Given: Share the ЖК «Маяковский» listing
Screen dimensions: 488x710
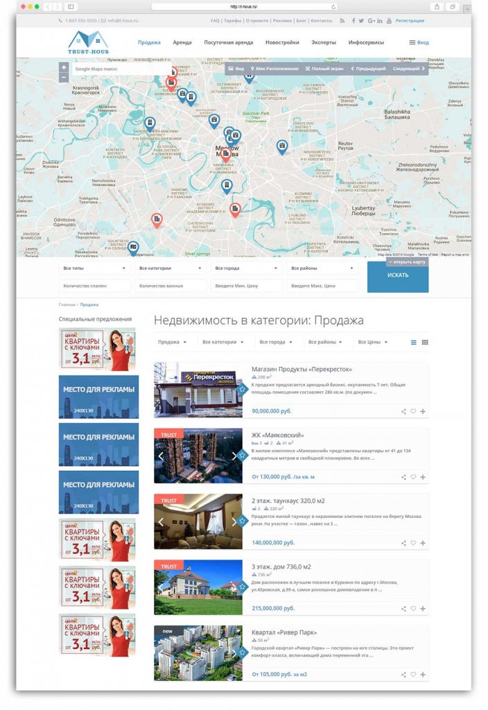Looking at the screenshot, I should [403, 477].
